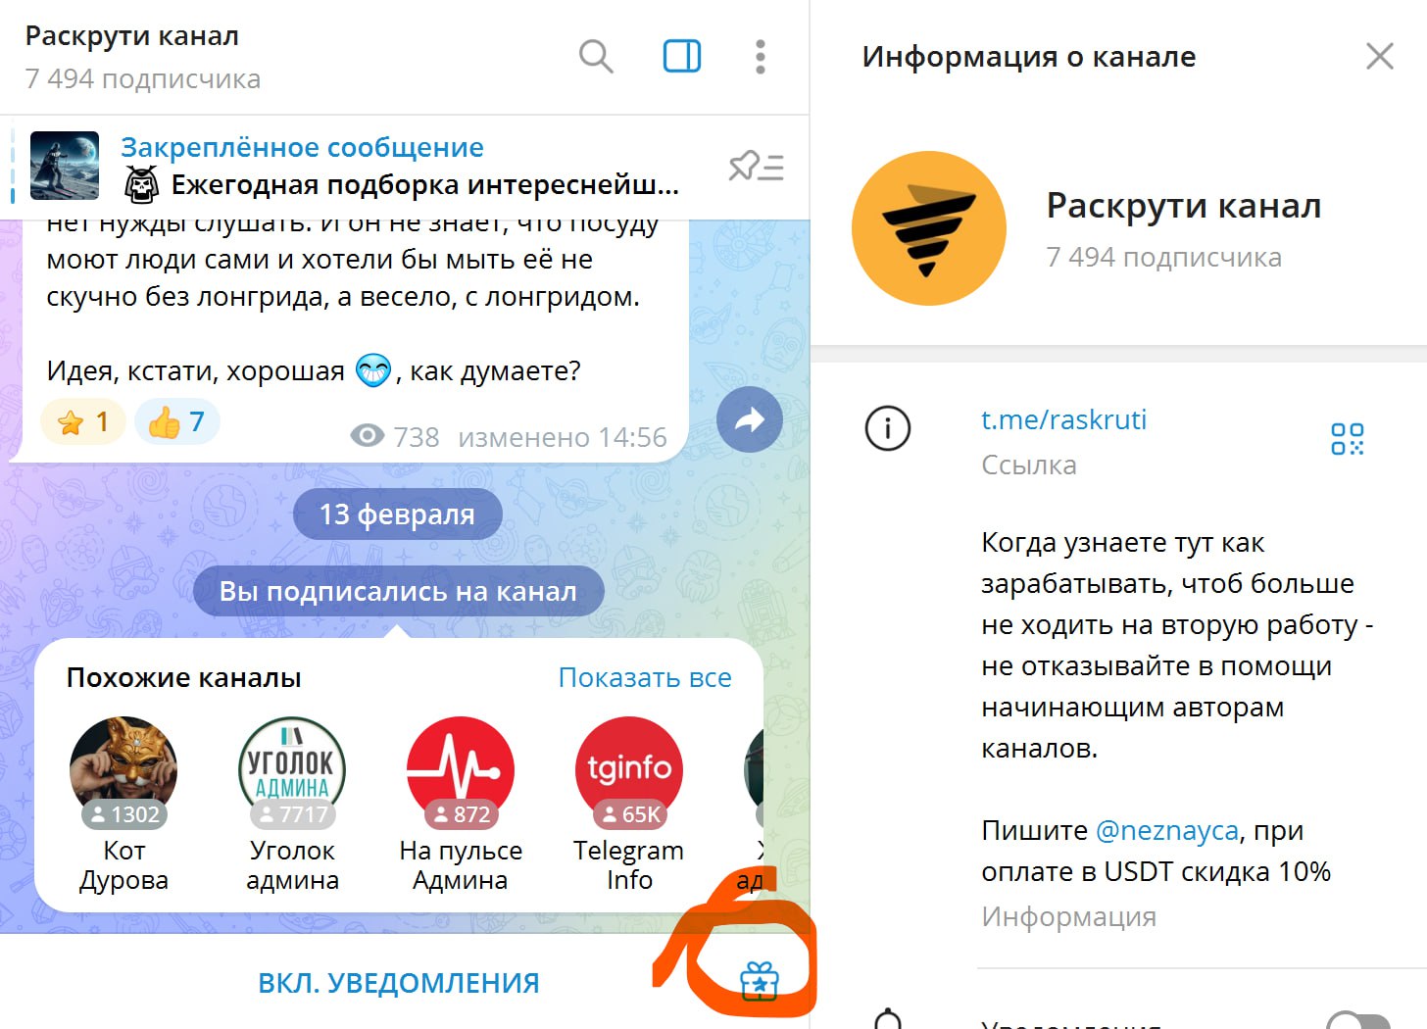
Task: Open the @neznayca mention link
Action: pos(1167,830)
